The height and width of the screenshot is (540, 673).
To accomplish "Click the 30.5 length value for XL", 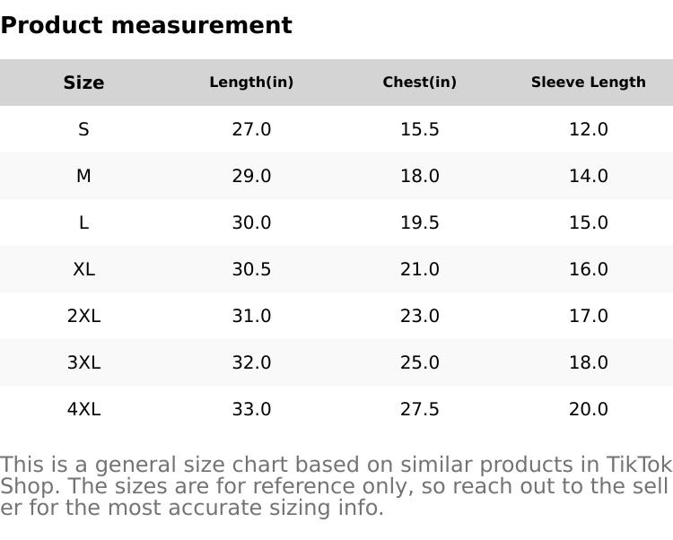I will click(x=251, y=269).
